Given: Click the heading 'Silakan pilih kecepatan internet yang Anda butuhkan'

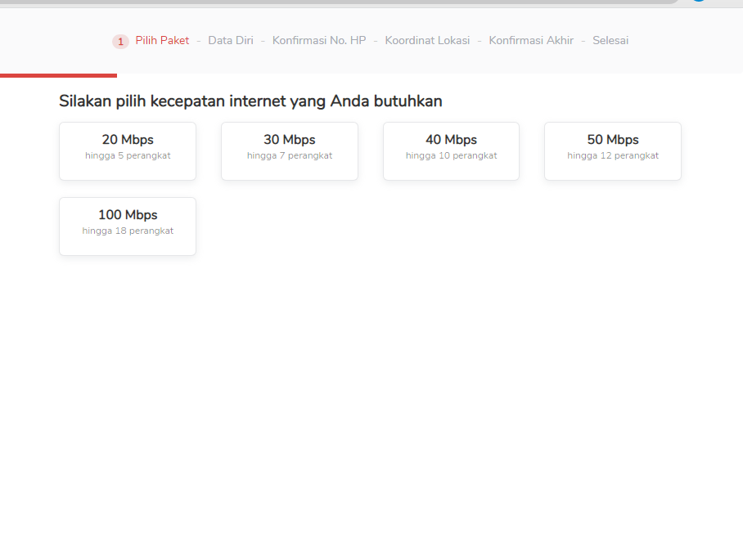Looking at the screenshot, I should tap(250, 101).
